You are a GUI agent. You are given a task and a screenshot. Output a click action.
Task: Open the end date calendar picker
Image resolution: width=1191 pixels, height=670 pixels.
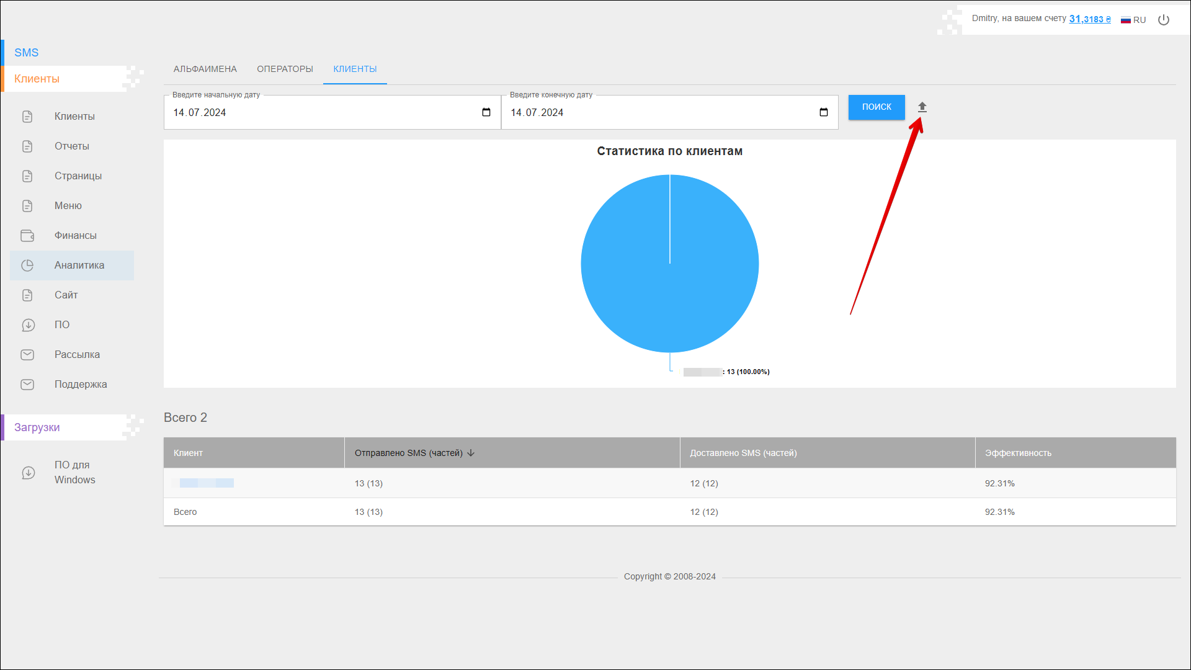[x=824, y=112]
